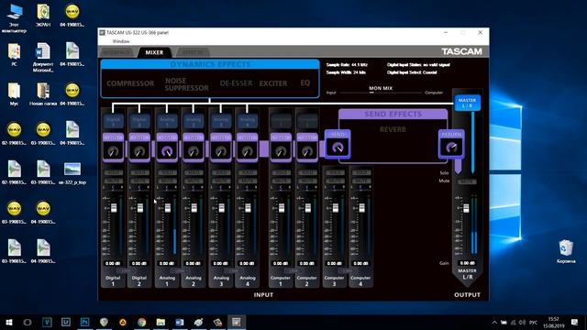Click the Computer 1 send level knob
The image size is (587, 330).
pos(281,151)
